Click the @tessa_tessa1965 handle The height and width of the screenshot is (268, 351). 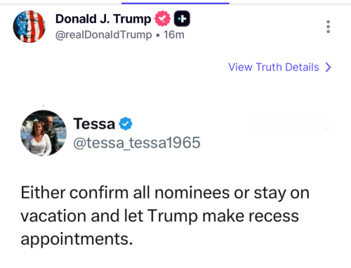point(137,143)
